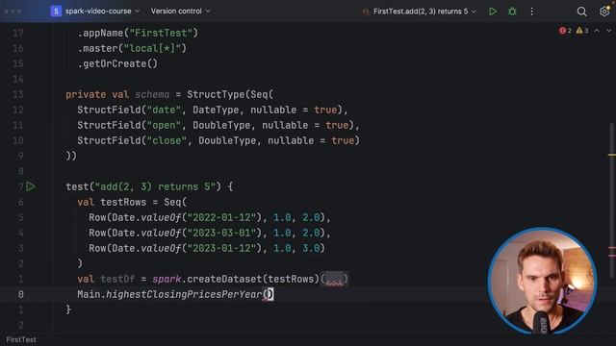
Task: Click string "2022-01-12" in code
Action: pos(221,217)
